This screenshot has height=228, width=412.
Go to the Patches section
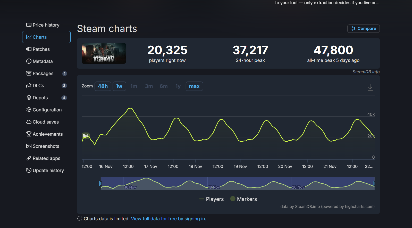tap(46, 49)
